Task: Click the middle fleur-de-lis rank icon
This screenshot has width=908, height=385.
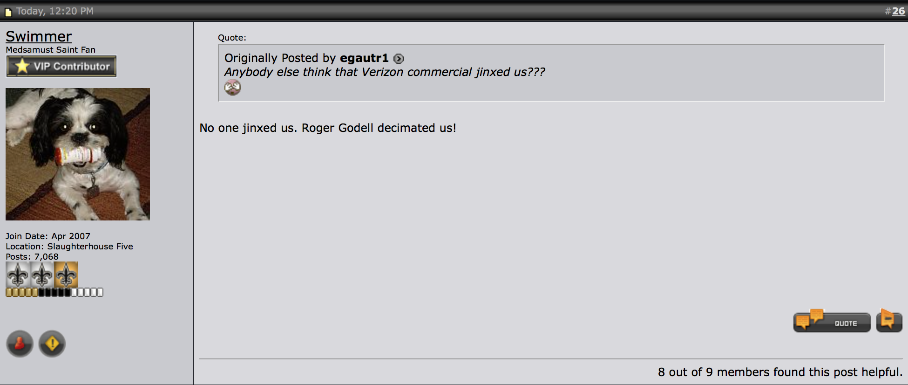Action: [x=42, y=274]
